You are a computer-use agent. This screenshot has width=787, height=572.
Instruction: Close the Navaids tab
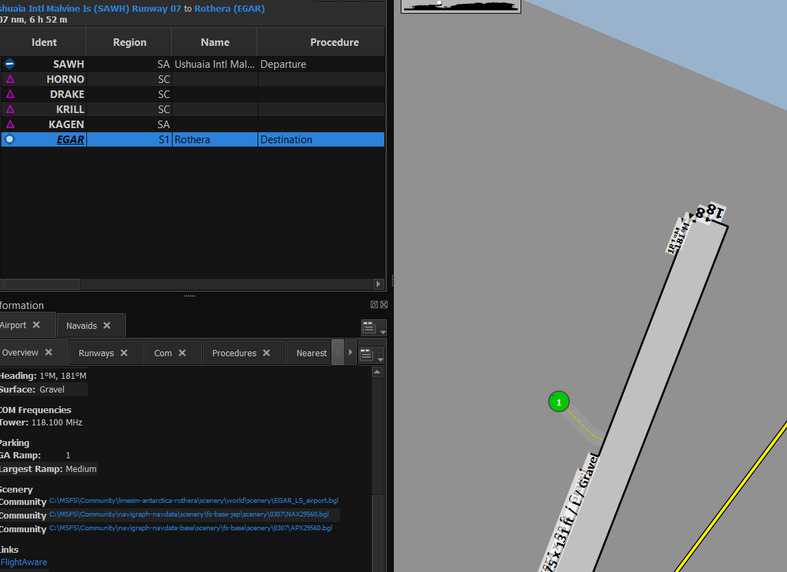point(107,325)
